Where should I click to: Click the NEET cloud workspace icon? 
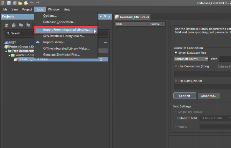pyautogui.click(x=7, y=43)
